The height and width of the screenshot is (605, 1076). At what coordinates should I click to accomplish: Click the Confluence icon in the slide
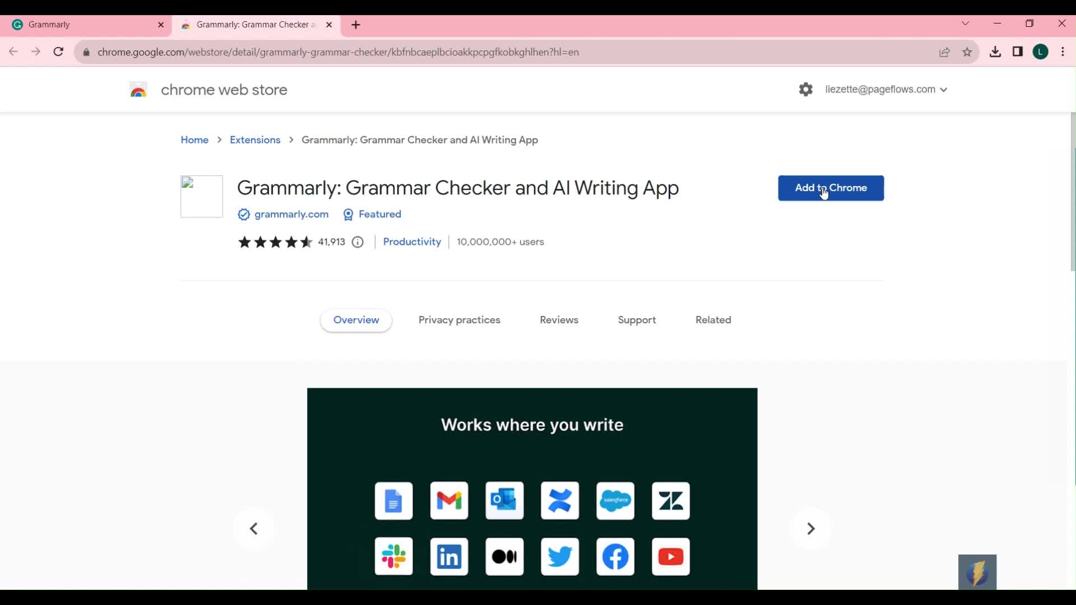pyautogui.click(x=560, y=501)
